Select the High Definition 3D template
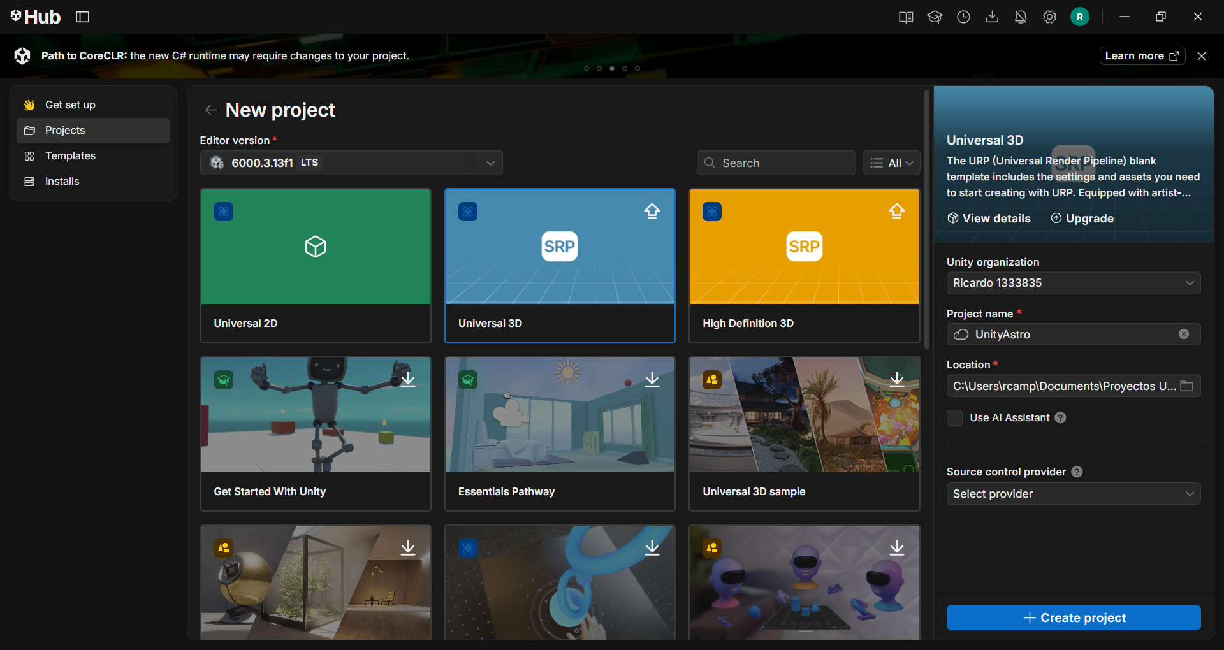 pos(805,265)
